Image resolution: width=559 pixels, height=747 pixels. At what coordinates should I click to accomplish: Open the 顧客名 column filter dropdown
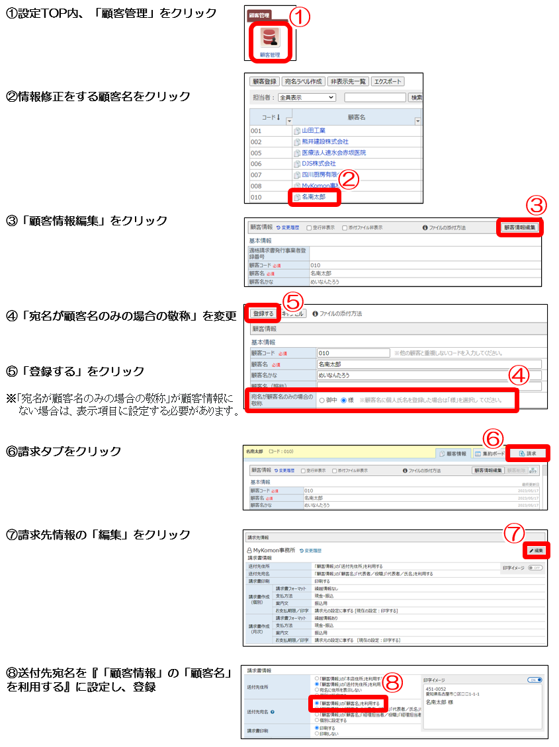pos(417,121)
